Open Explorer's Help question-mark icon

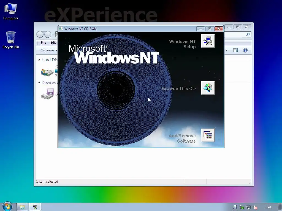click(245, 50)
